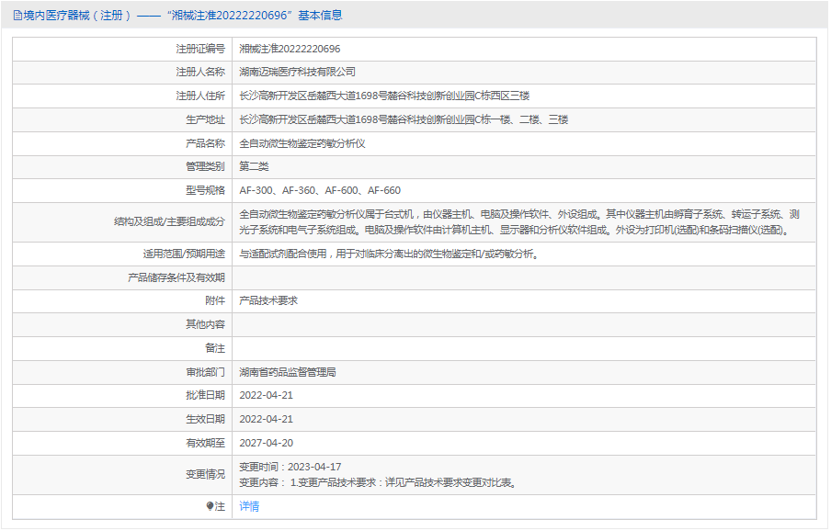Select approval department 湖南省药品监督管理局
Viewport: 831px width, 531px height.
pyautogui.click(x=288, y=372)
